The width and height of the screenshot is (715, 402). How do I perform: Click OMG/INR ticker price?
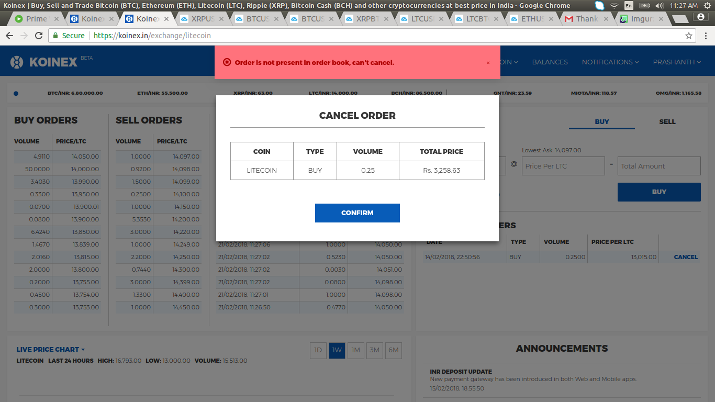pos(678,93)
